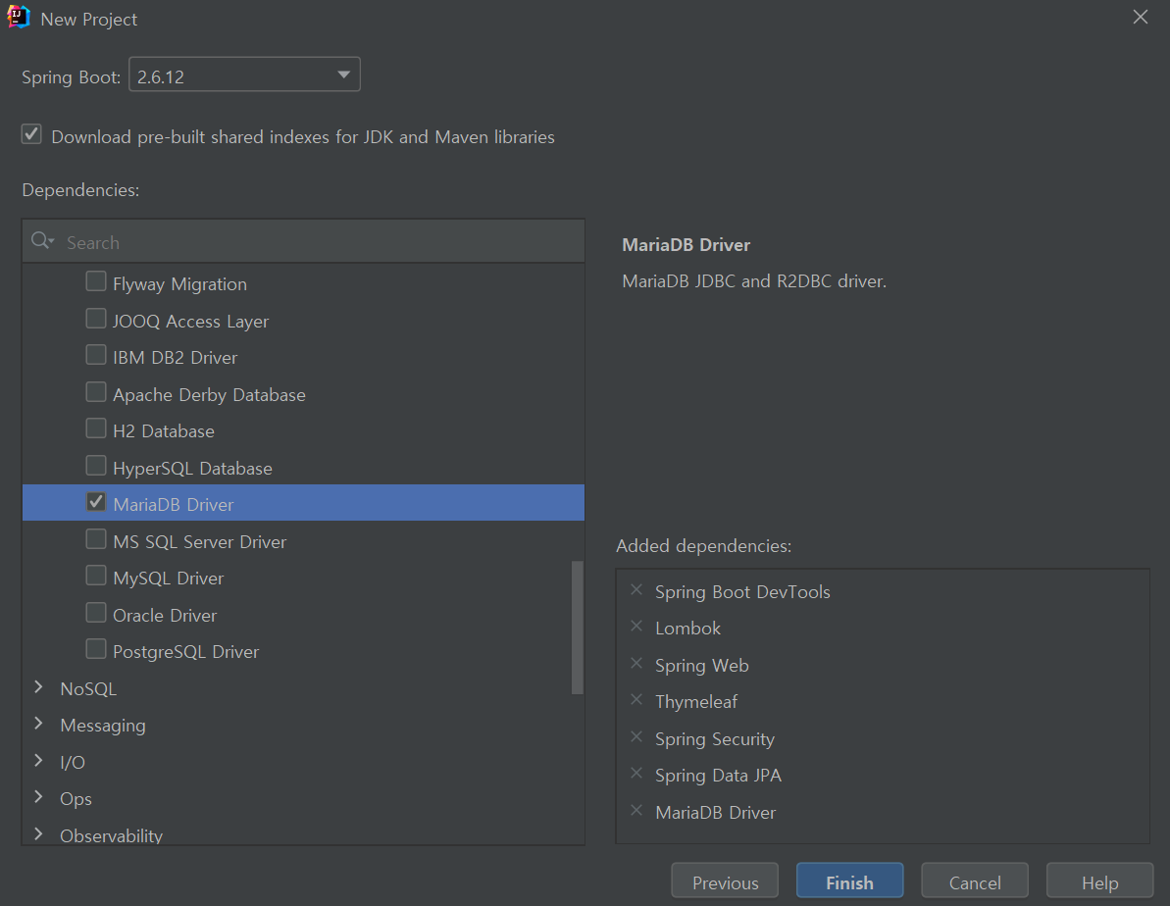The height and width of the screenshot is (906, 1170).
Task: Click the search magnifier icon
Action: click(42, 241)
